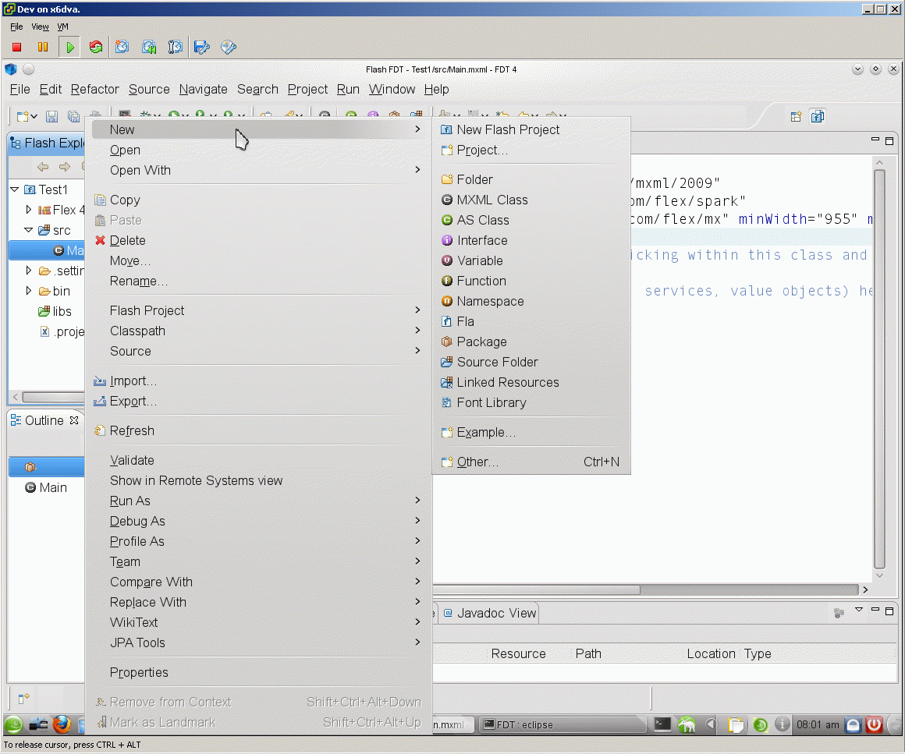Image resolution: width=905 pixels, height=754 pixels.
Task: Choose Source Folder in New submenu
Action: coord(531,362)
